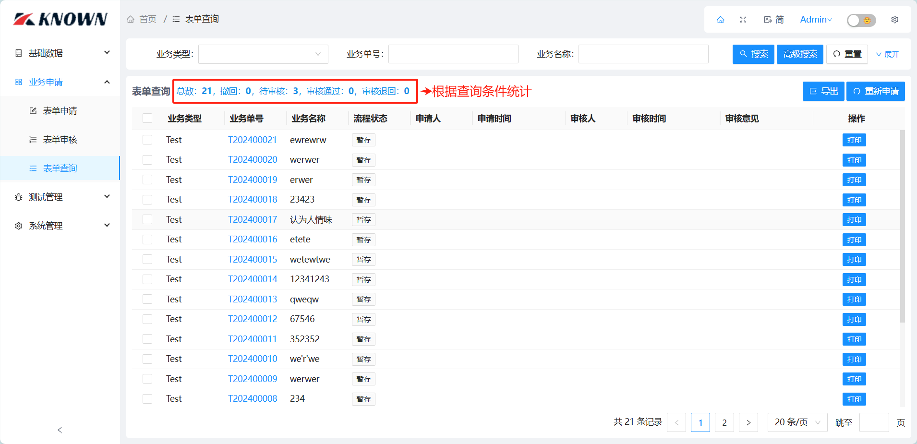917x444 pixels.
Task: Go to next page arrow
Action: [748, 422]
